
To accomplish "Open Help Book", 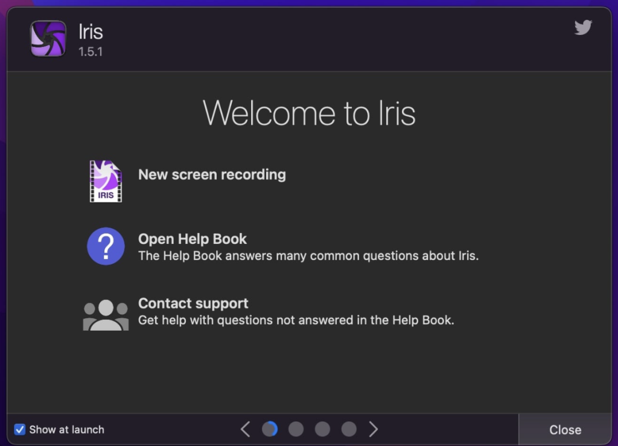I will [193, 239].
